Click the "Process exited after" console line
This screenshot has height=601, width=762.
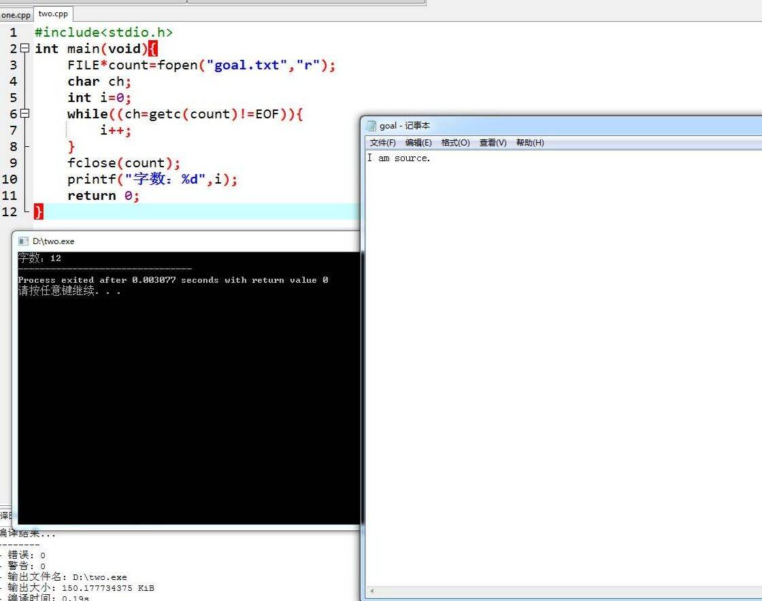tap(173, 280)
